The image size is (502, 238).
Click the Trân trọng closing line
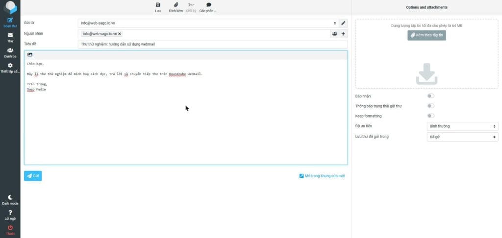tap(37, 84)
